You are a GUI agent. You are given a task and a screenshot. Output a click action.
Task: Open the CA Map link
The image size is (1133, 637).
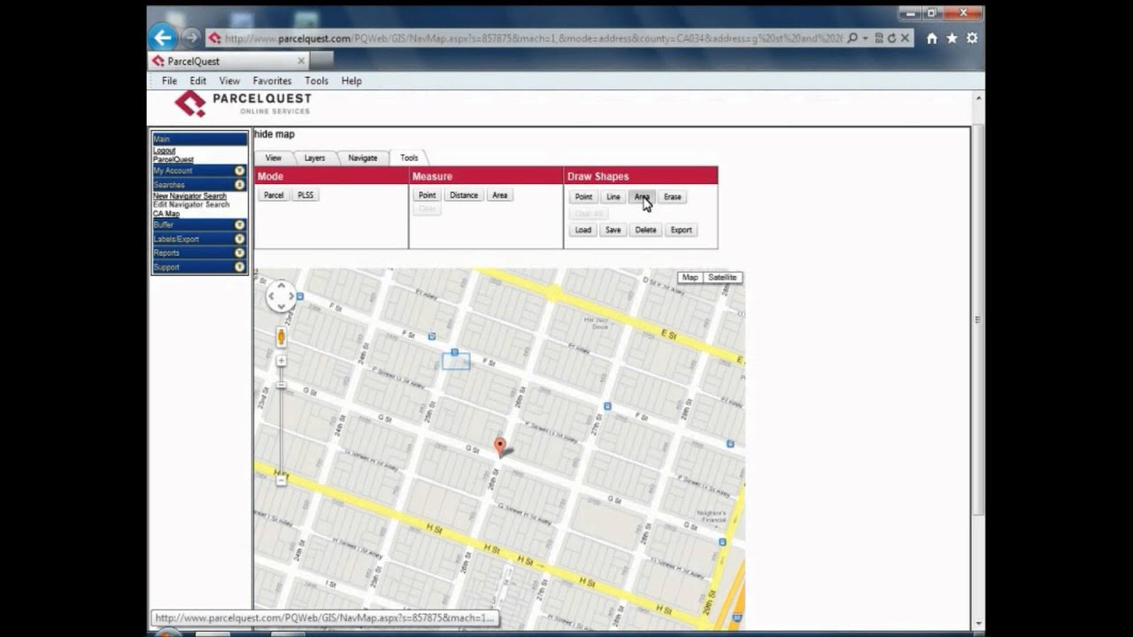coord(166,213)
